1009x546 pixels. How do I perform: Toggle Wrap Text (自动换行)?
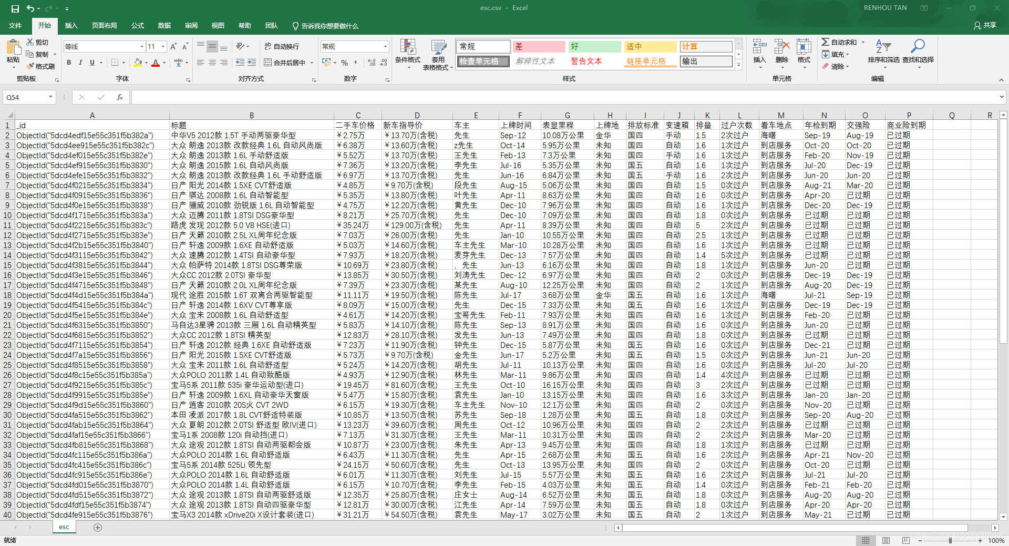282,46
